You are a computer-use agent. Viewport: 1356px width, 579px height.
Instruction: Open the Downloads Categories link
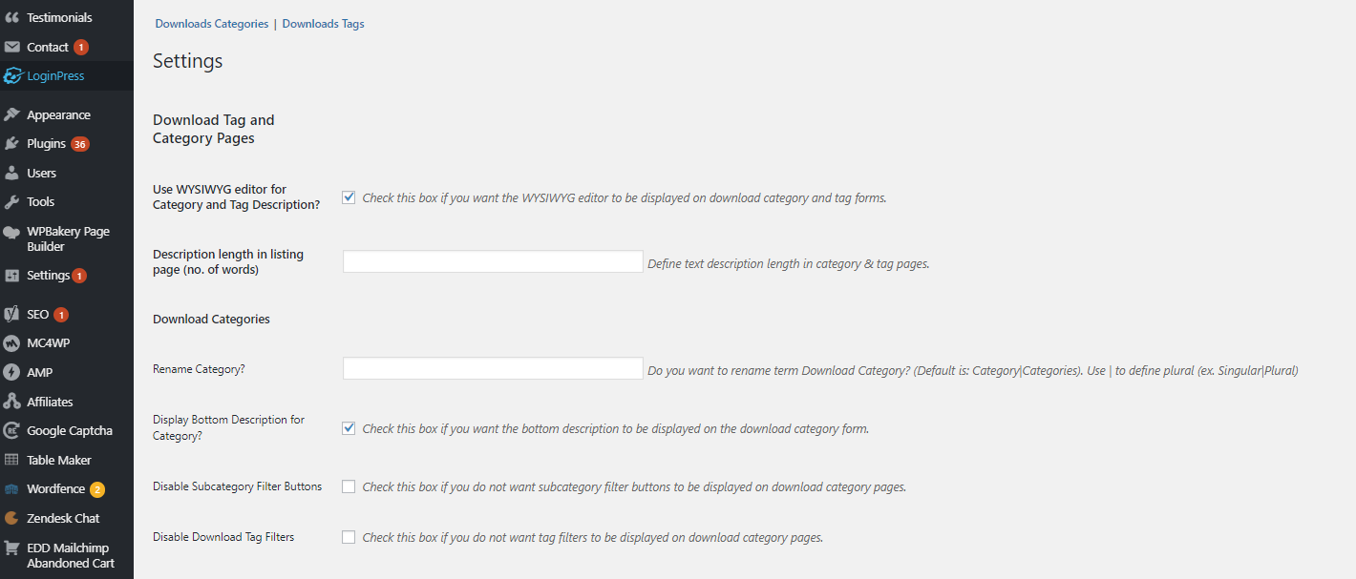coord(212,24)
